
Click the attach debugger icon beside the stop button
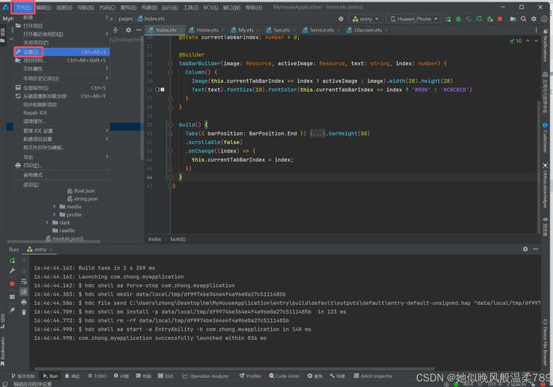pos(489,19)
